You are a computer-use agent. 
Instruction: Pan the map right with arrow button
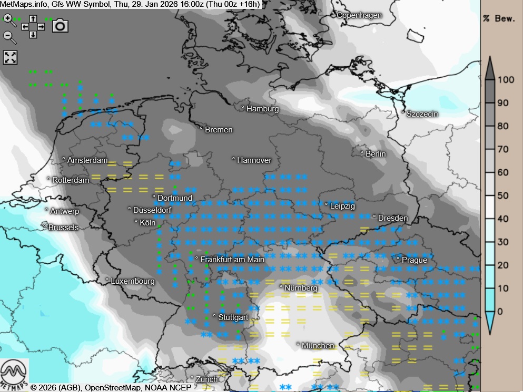tap(41, 26)
